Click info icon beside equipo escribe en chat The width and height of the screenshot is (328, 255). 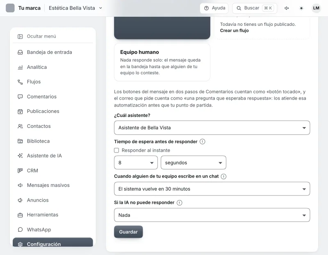tap(223, 176)
